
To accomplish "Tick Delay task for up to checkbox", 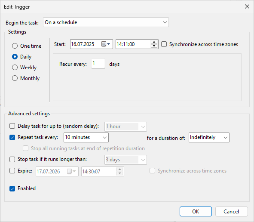I will (12, 126).
